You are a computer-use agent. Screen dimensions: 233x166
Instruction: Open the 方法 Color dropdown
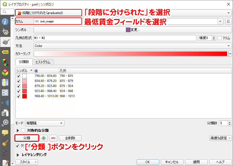(132, 46)
